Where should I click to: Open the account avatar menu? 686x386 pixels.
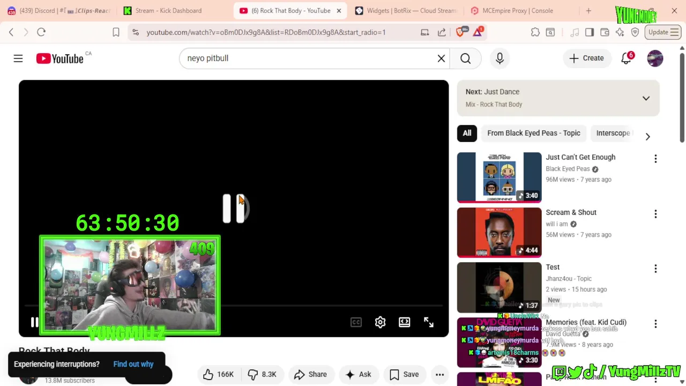tap(655, 58)
